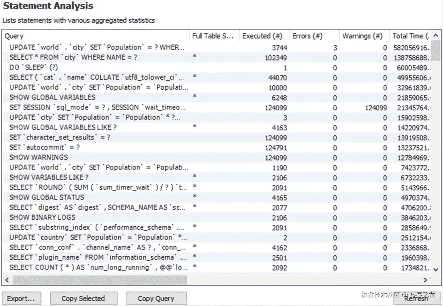Sort by Errors (#) column header
This screenshot has height=306, width=443.
click(x=314, y=36)
